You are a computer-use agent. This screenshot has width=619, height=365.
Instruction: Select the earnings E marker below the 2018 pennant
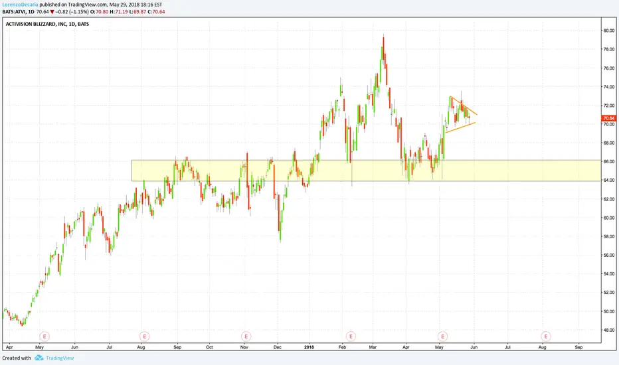[442, 336]
